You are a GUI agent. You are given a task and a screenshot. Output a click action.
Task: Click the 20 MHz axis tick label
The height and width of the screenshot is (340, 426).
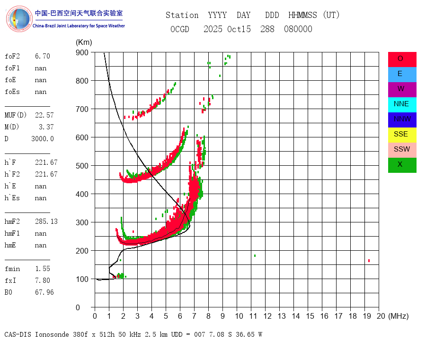381,316
